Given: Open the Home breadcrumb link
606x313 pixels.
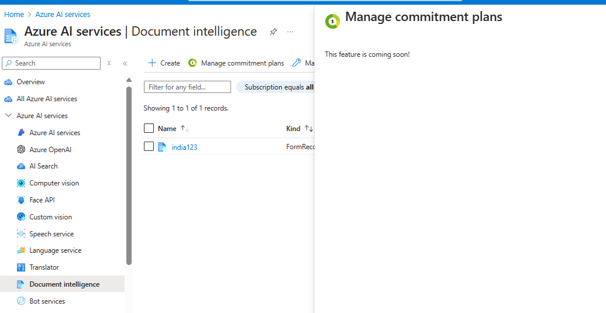Looking at the screenshot, I should (14, 14).
